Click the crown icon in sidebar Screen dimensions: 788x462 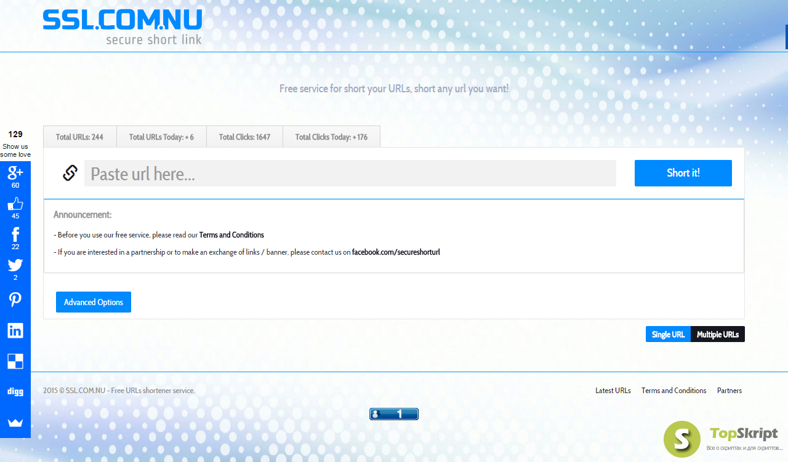tap(15, 423)
